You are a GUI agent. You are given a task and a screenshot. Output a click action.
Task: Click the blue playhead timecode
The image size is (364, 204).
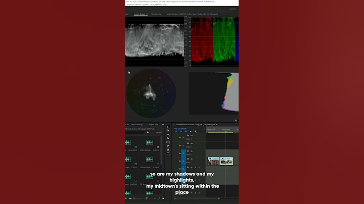coord(180,128)
